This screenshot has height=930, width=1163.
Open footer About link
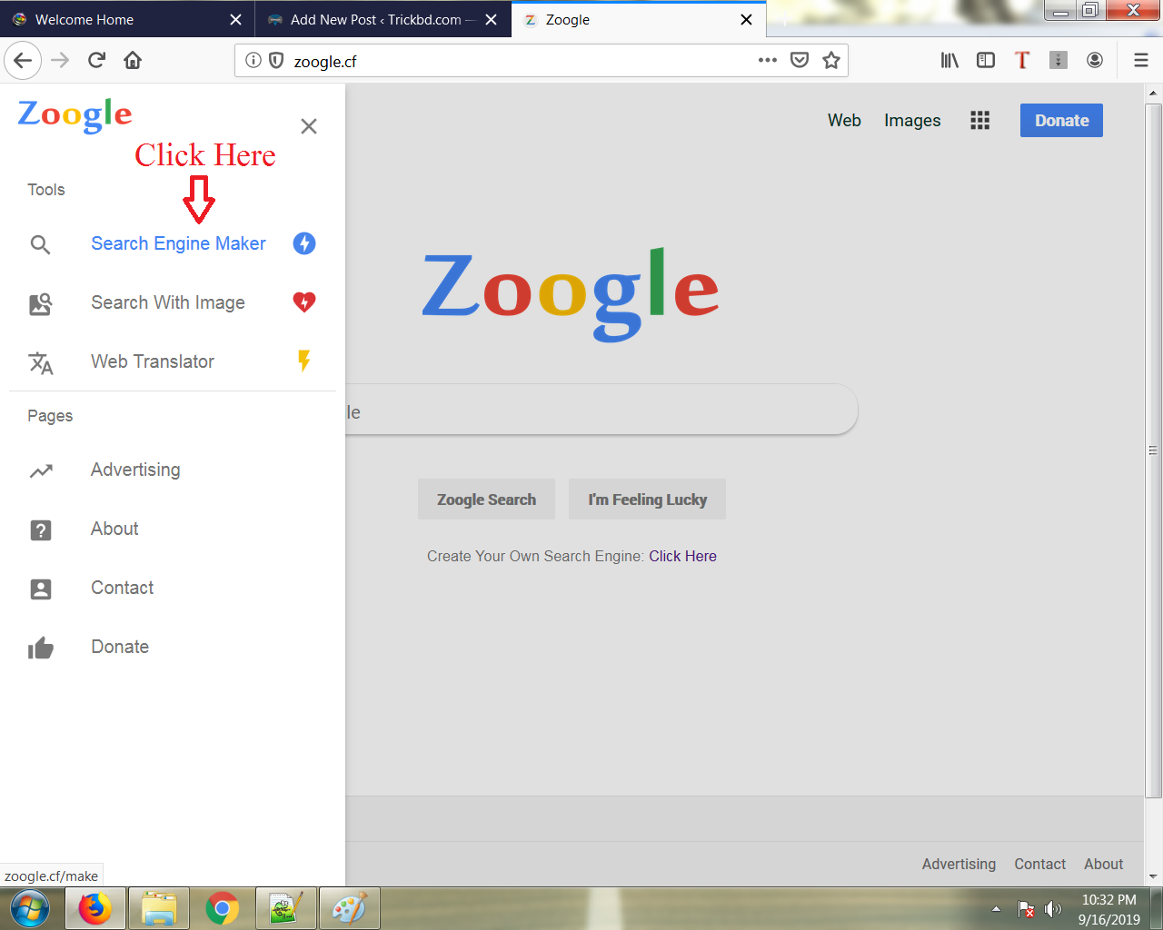[1103, 864]
